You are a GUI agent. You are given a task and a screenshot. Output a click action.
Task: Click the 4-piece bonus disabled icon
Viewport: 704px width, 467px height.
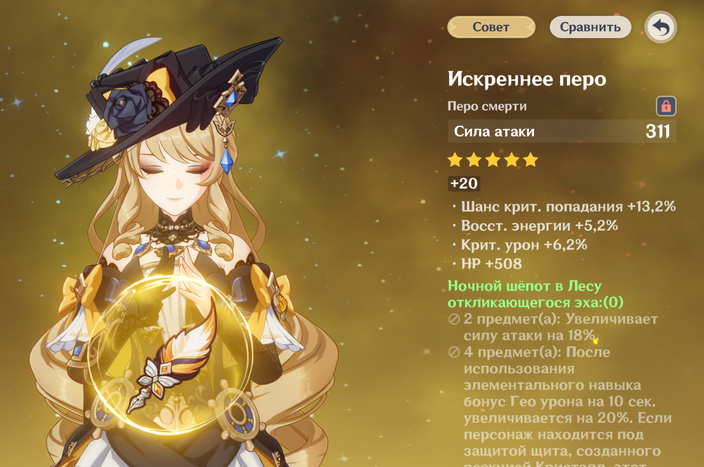pyautogui.click(x=454, y=352)
